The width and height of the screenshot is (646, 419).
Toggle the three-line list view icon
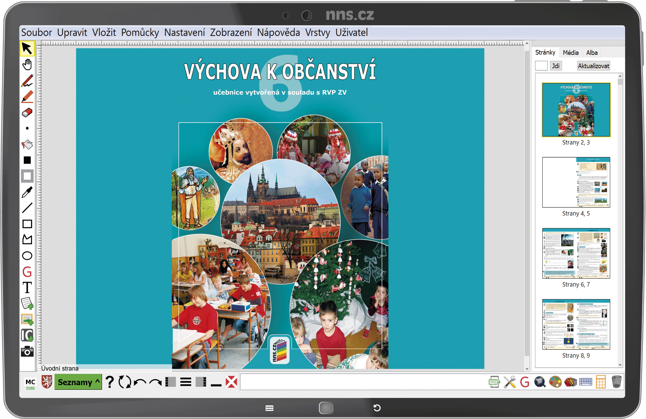(x=186, y=382)
